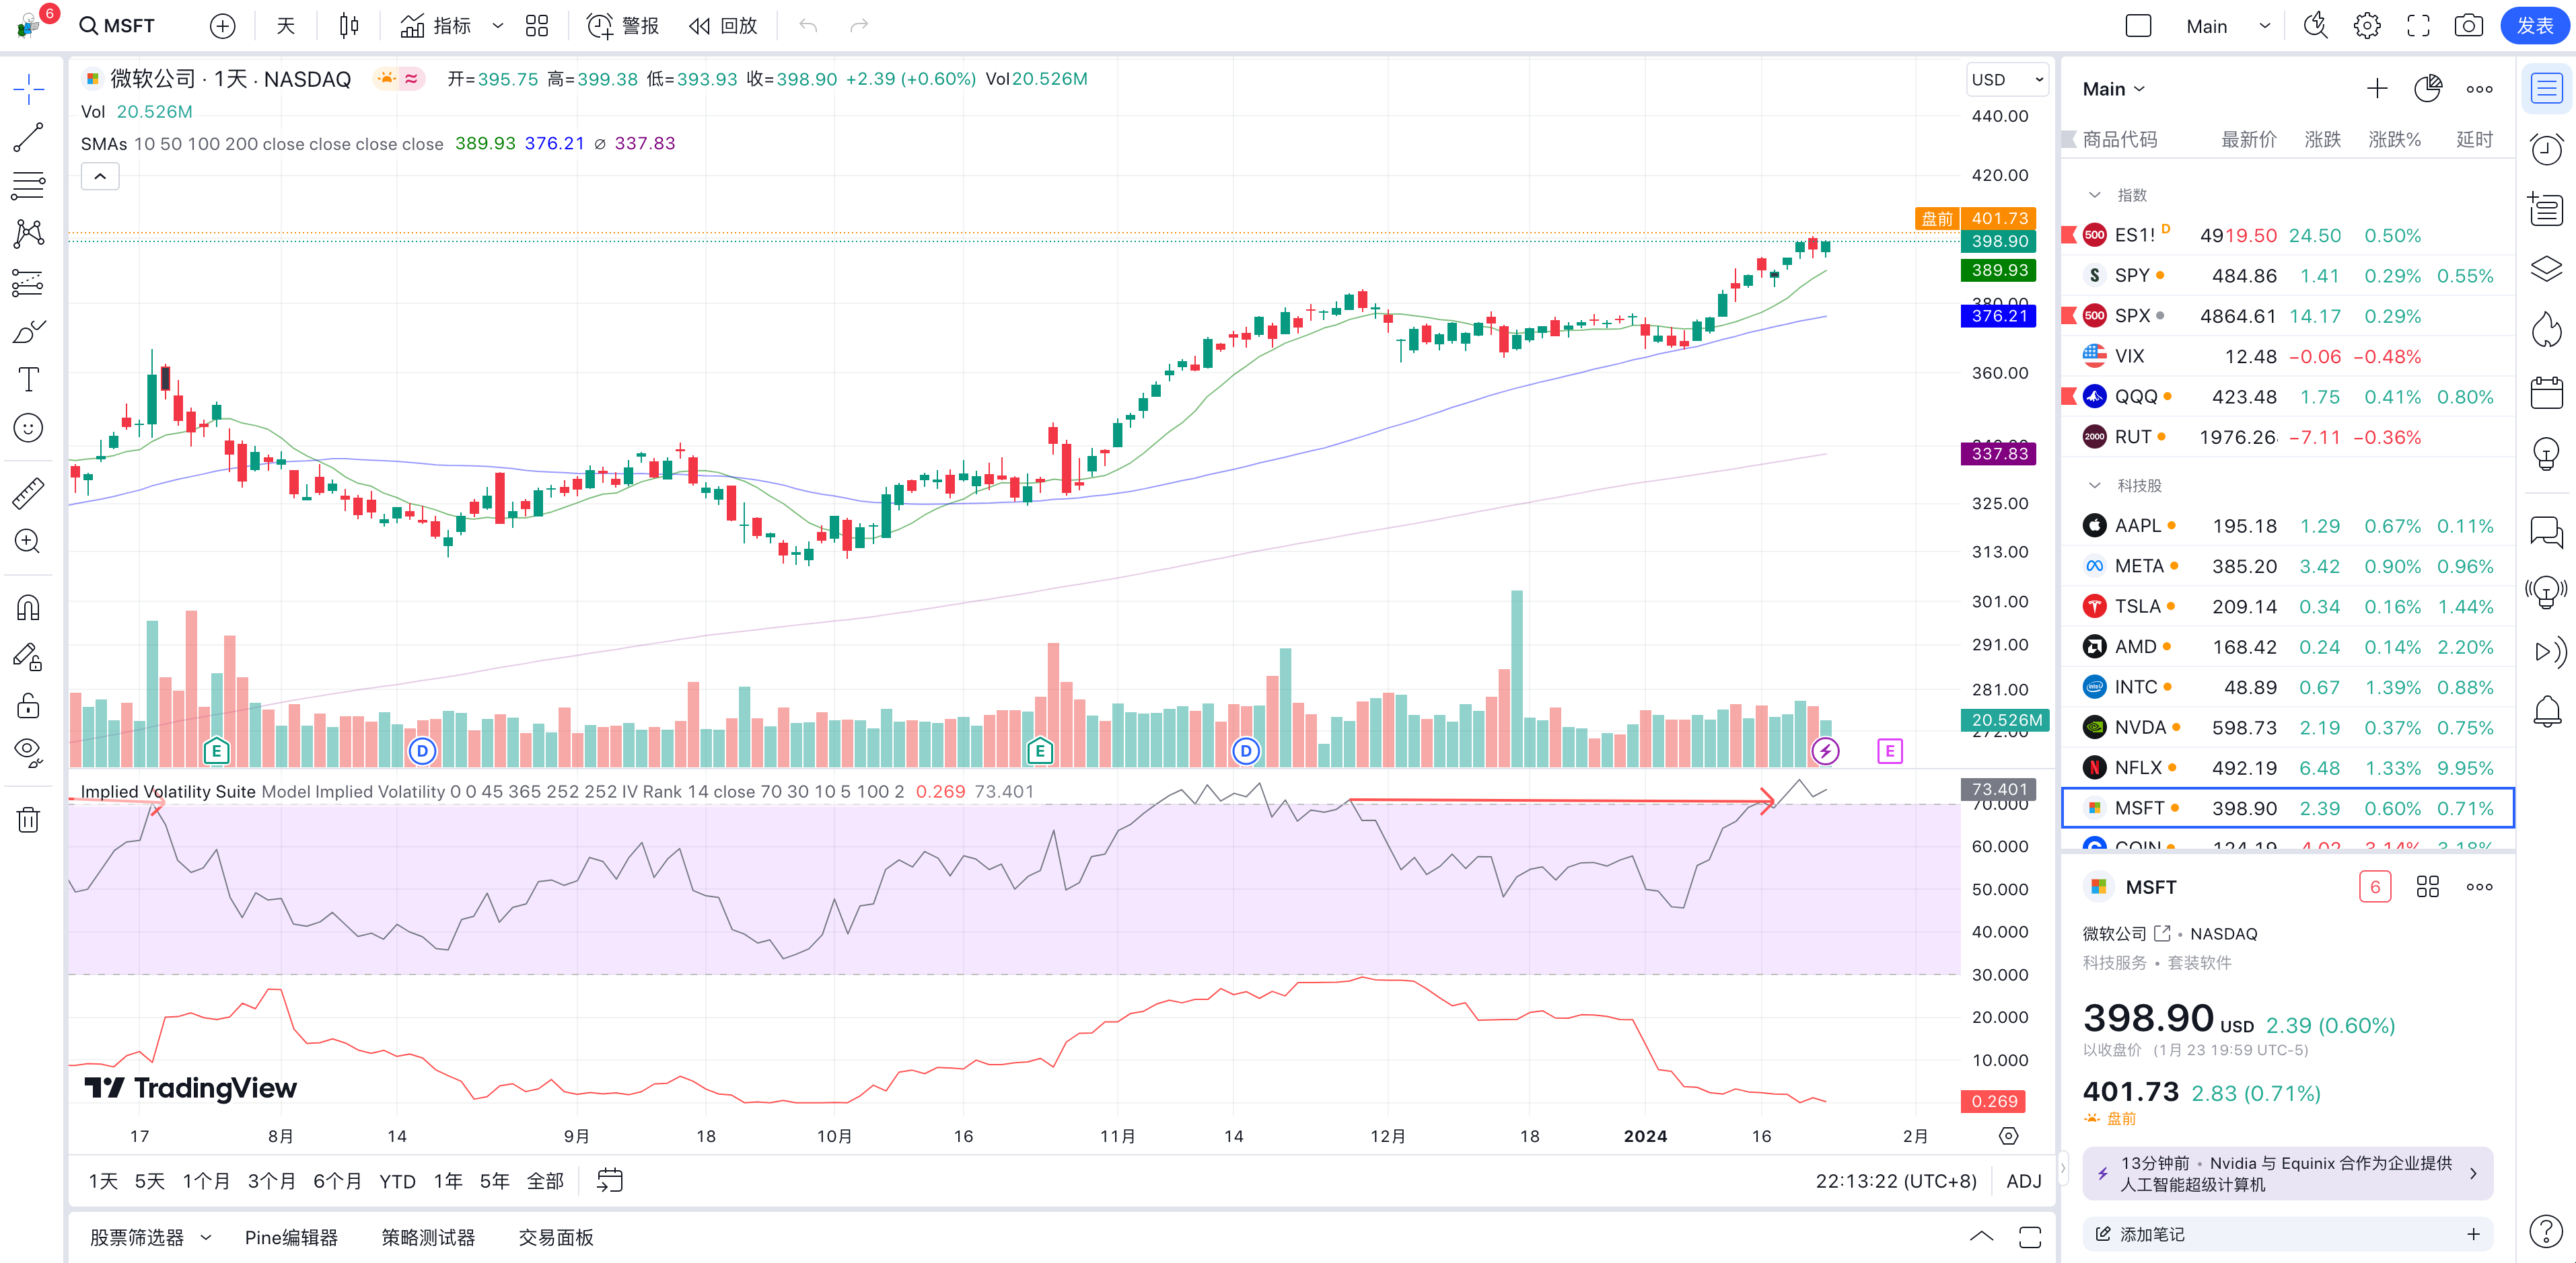Open the emoji icons tool
Image resolution: width=2576 pixels, height=1263 pixels.
pyautogui.click(x=29, y=428)
